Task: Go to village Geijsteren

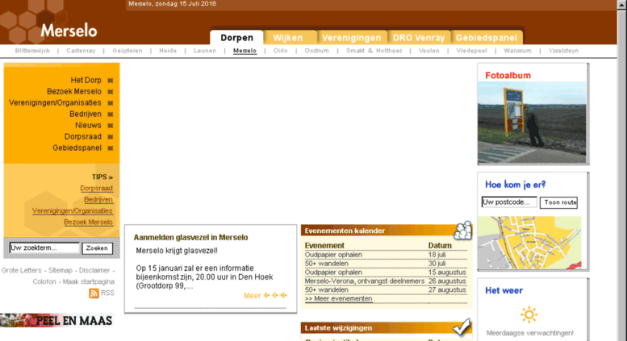Action: [127, 51]
